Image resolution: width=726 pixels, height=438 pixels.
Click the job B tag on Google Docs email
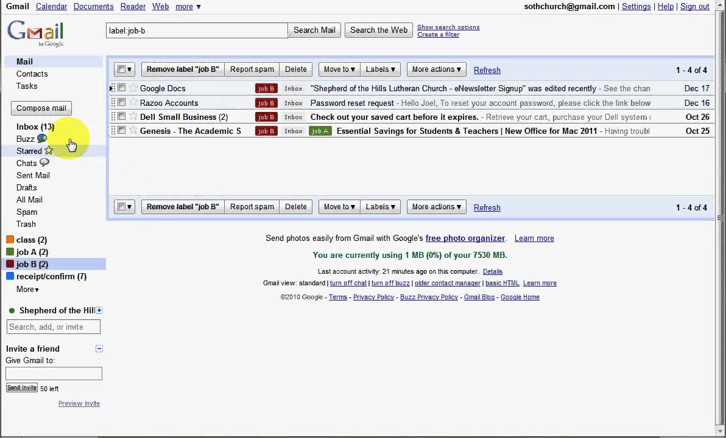[266, 88]
